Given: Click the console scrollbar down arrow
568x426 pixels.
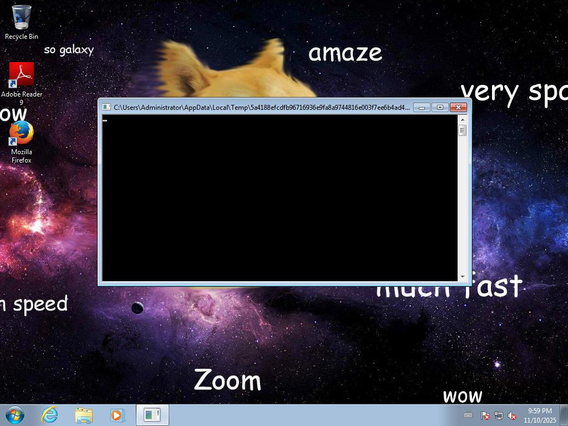Looking at the screenshot, I should point(462,277).
